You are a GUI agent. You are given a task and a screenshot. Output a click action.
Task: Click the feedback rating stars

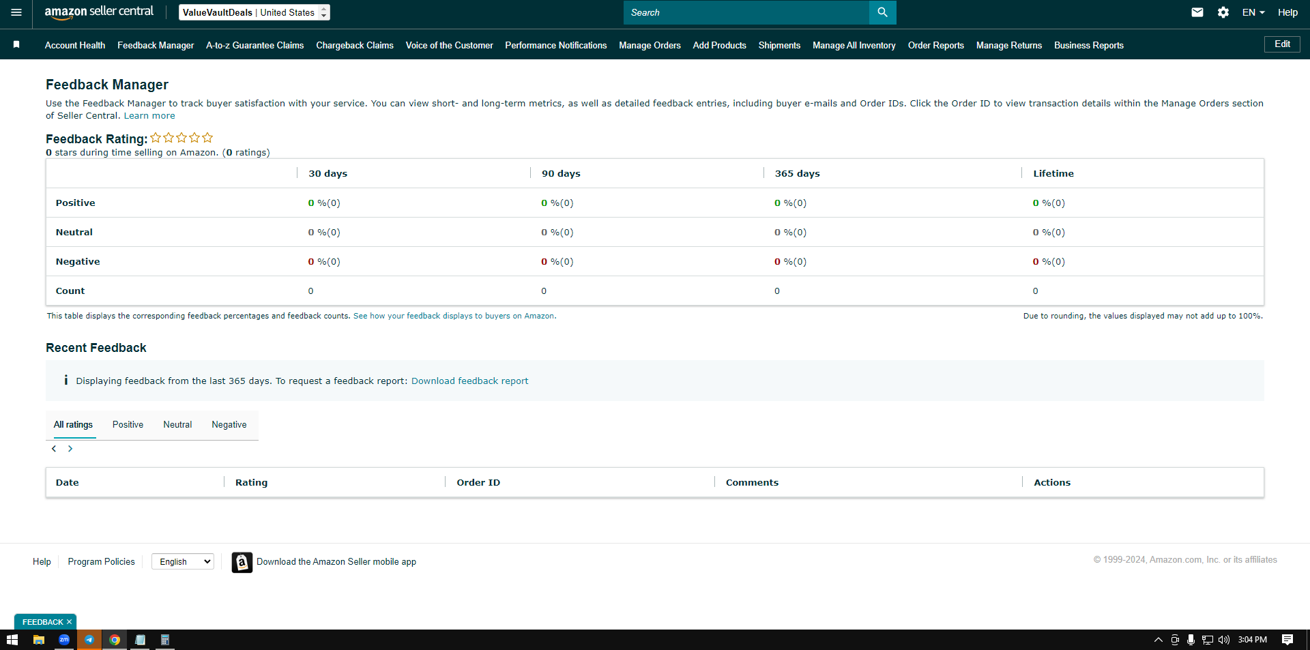(x=181, y=138)
